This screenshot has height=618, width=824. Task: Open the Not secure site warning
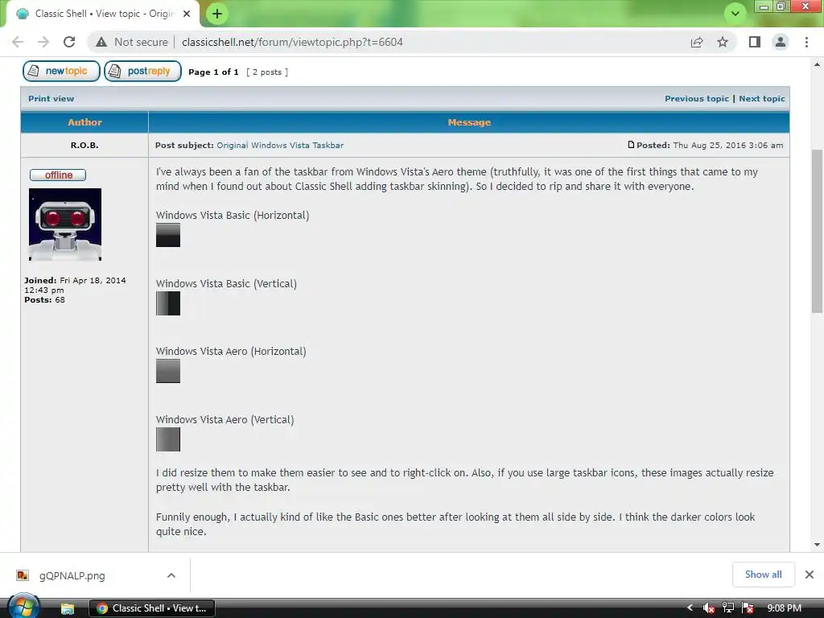point(132,42)
